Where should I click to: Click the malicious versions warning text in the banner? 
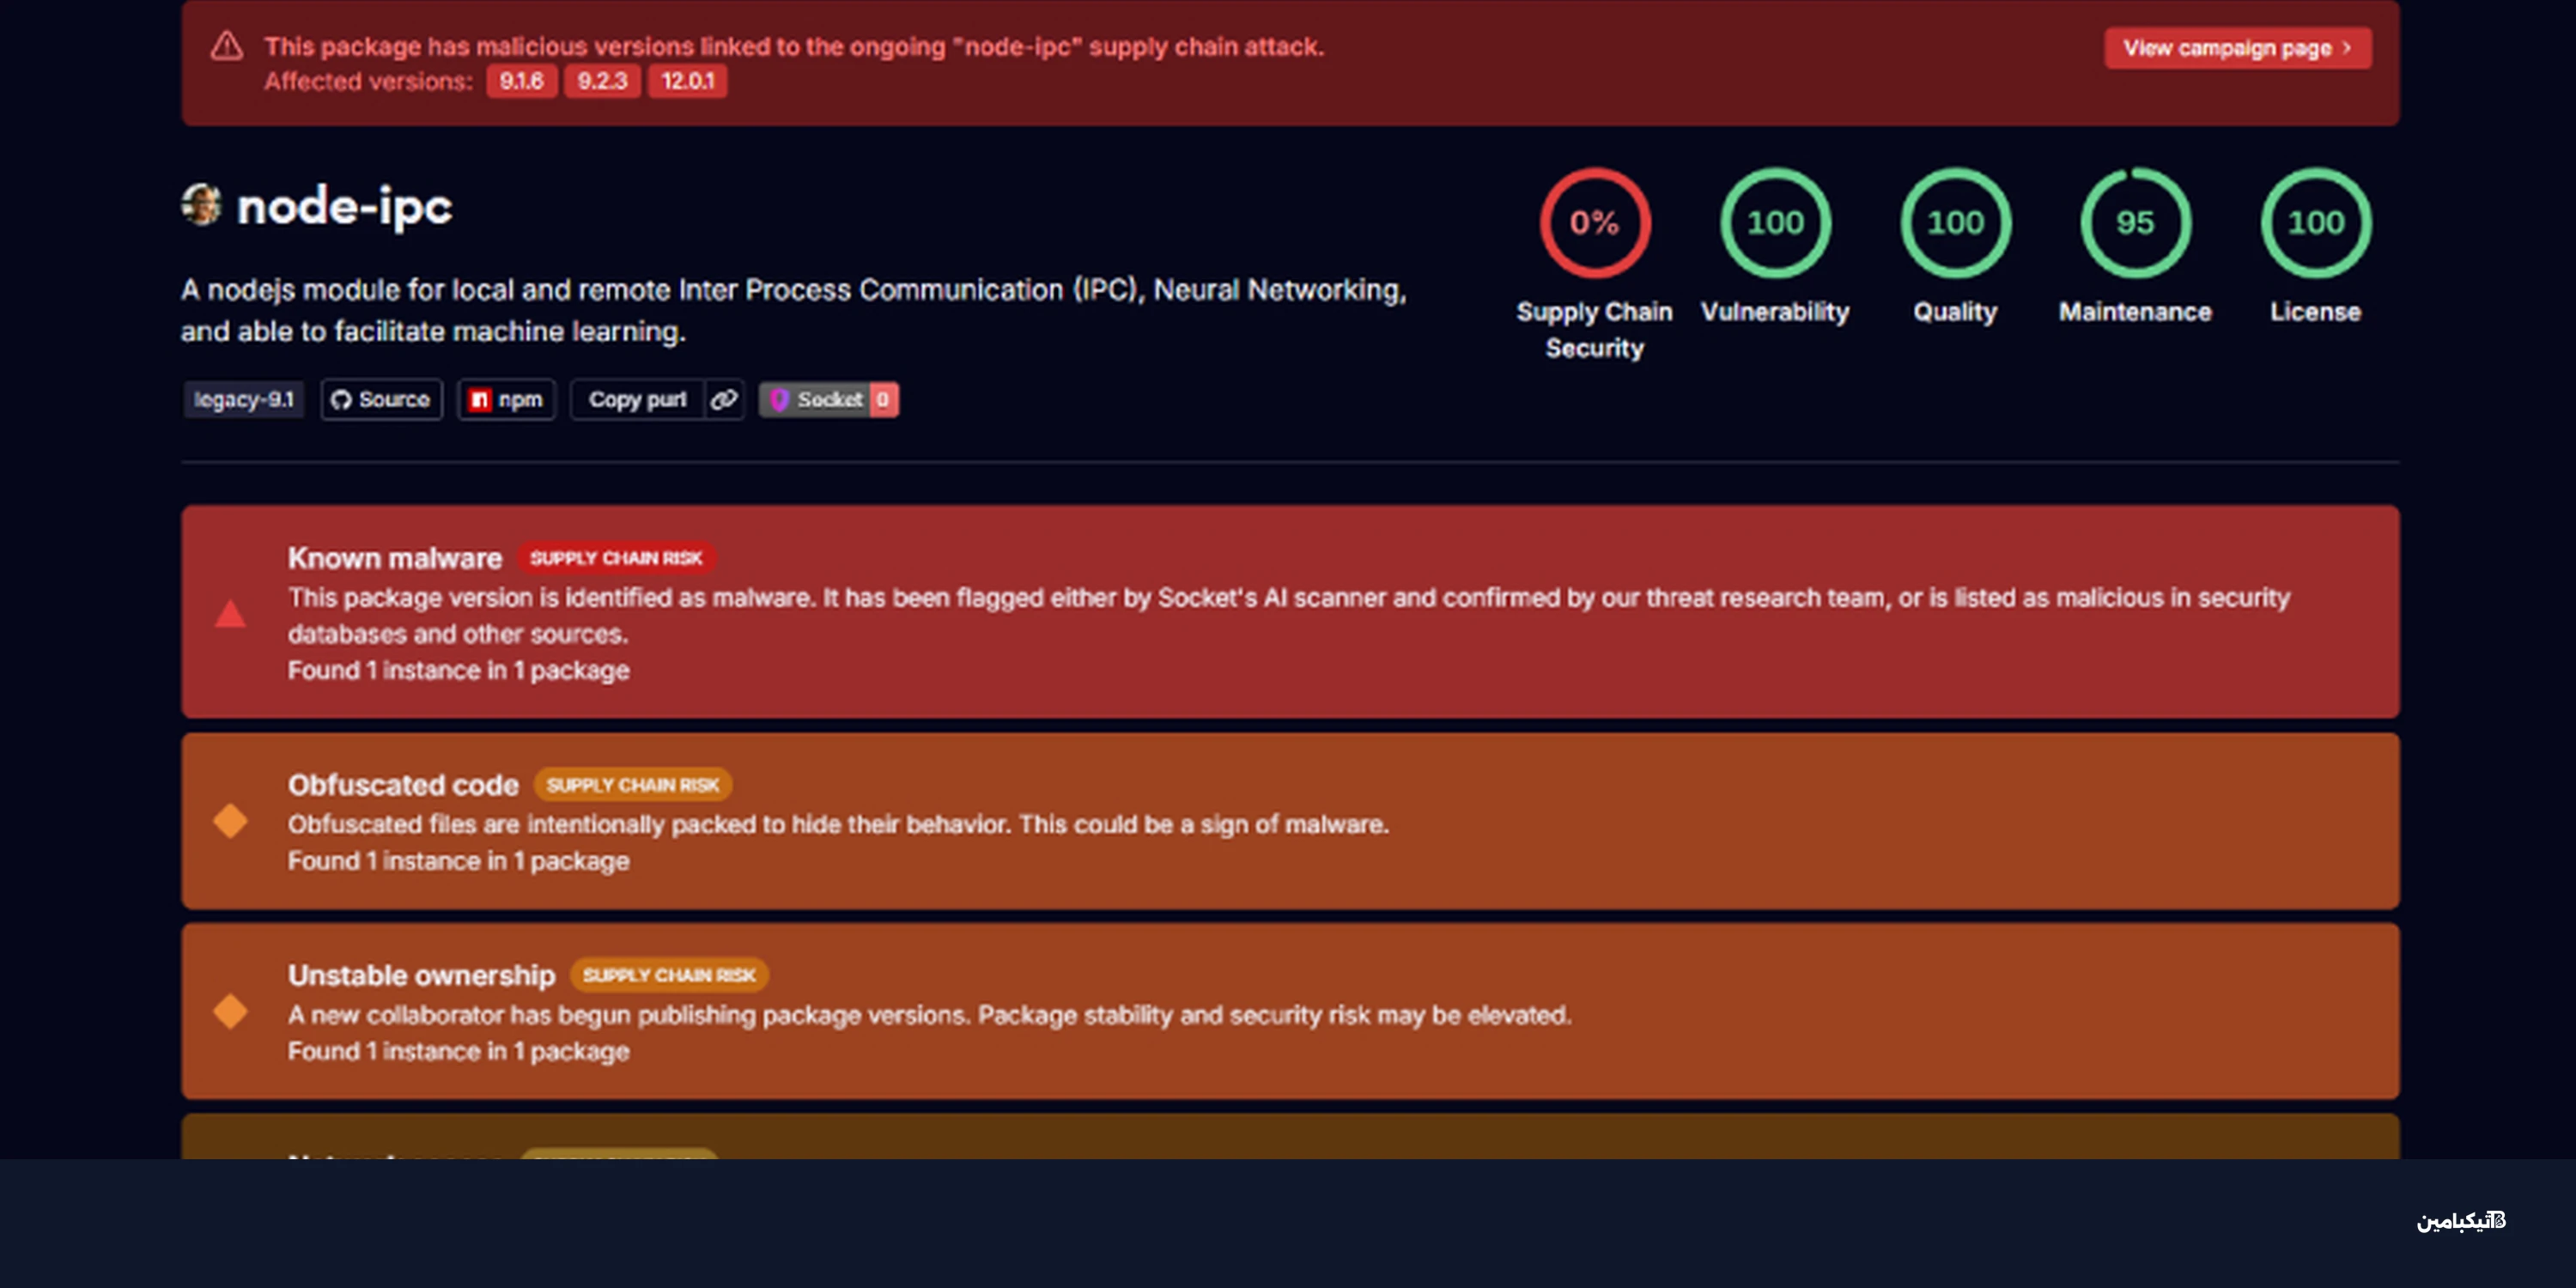click(794, 47)
